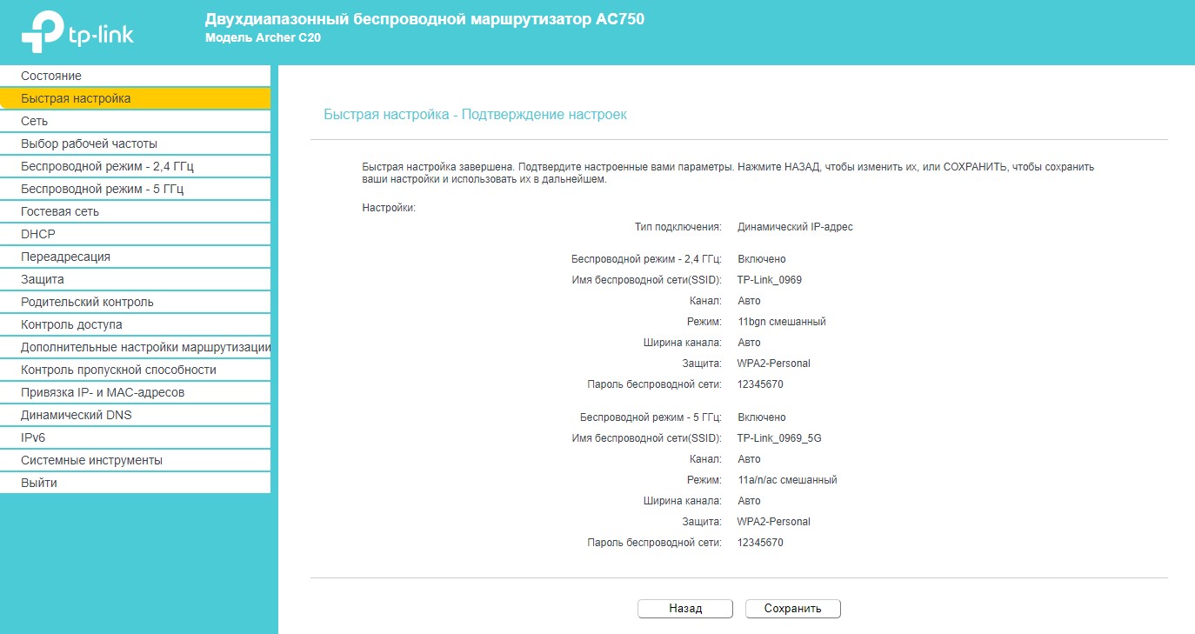Open Родительский контроль settings
The height and width of the screenshot is (634, 1195).
coord(135,302)
